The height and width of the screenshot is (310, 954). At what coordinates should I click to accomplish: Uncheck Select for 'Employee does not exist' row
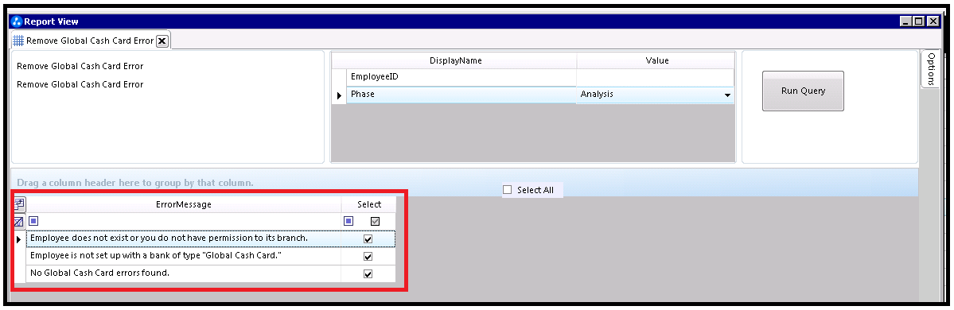[368, 239]
